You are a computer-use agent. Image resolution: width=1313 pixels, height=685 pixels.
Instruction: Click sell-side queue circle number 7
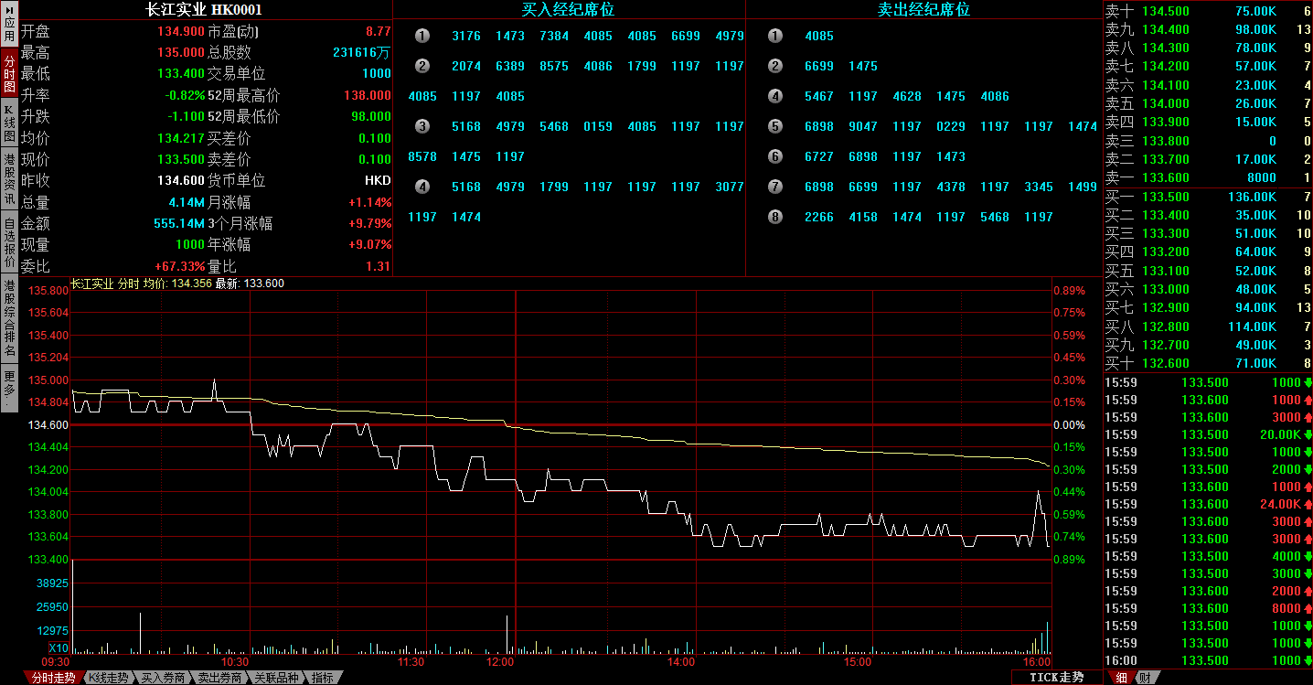click(775, 187)
